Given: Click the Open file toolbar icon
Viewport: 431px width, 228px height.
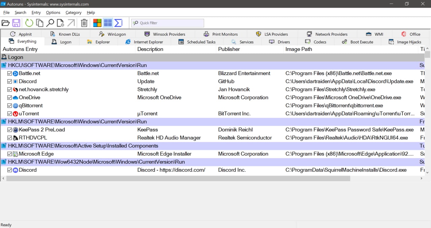Looking at the screenshot, I should [5, 23].
